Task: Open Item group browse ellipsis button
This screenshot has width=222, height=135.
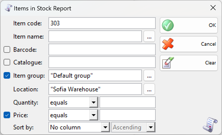Action: tap(149, 76)
